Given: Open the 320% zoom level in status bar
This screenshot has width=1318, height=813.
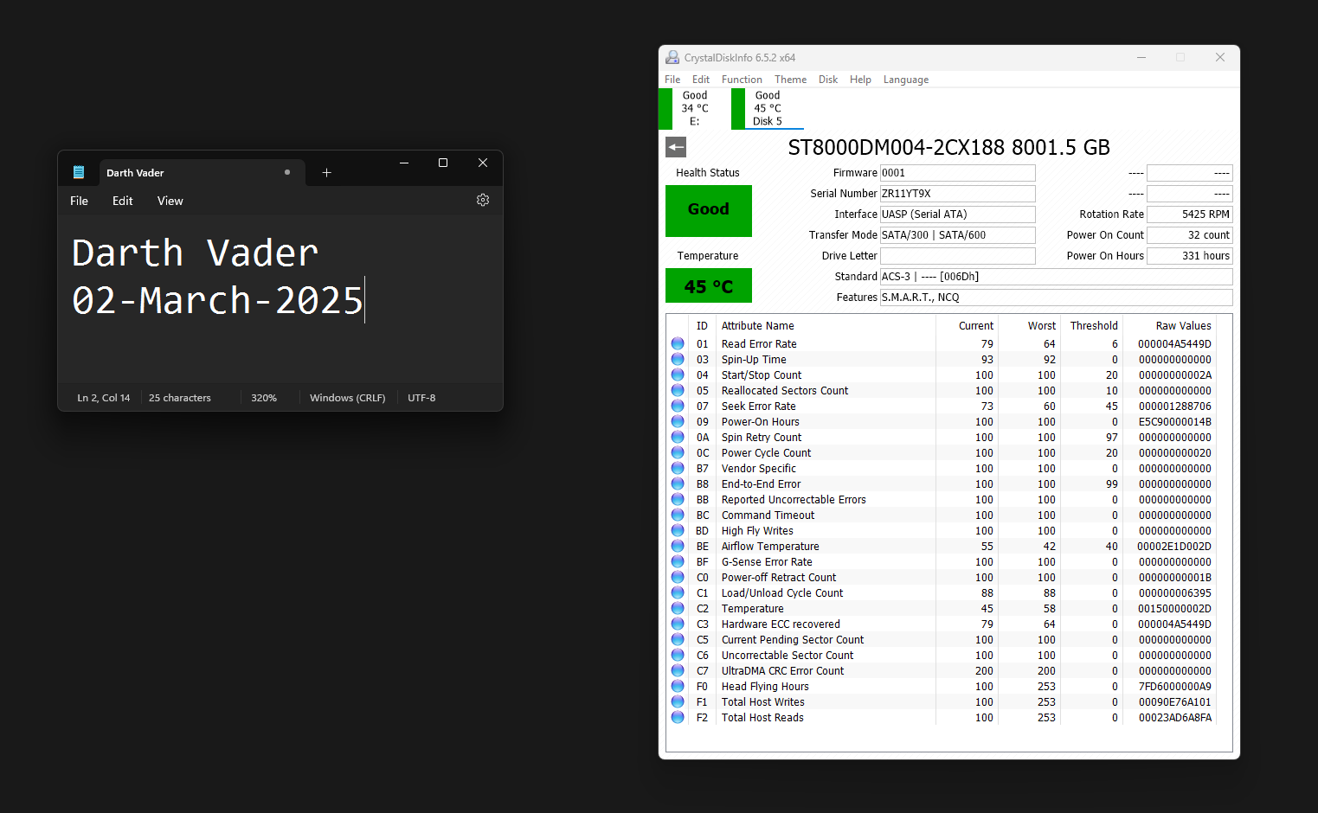Looking at the screenshot, I should point(264,398).
